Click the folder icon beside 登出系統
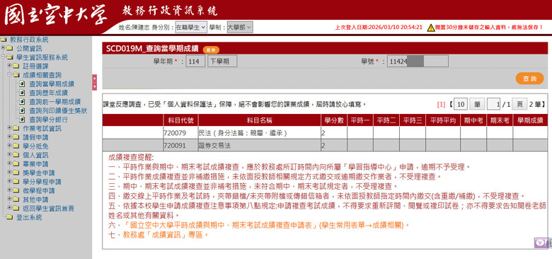 [9, 217]
